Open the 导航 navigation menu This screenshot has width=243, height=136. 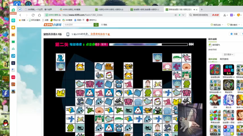click(x=104, y=25)
